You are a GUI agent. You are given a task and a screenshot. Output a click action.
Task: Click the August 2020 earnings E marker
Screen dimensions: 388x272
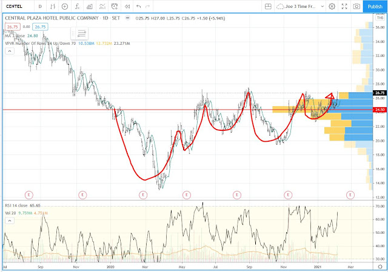(x=237, y=195)
